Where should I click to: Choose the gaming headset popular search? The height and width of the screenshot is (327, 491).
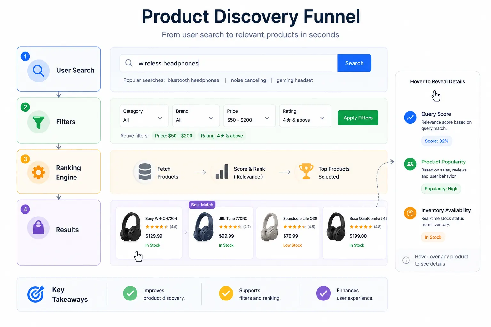pos(295,80)
